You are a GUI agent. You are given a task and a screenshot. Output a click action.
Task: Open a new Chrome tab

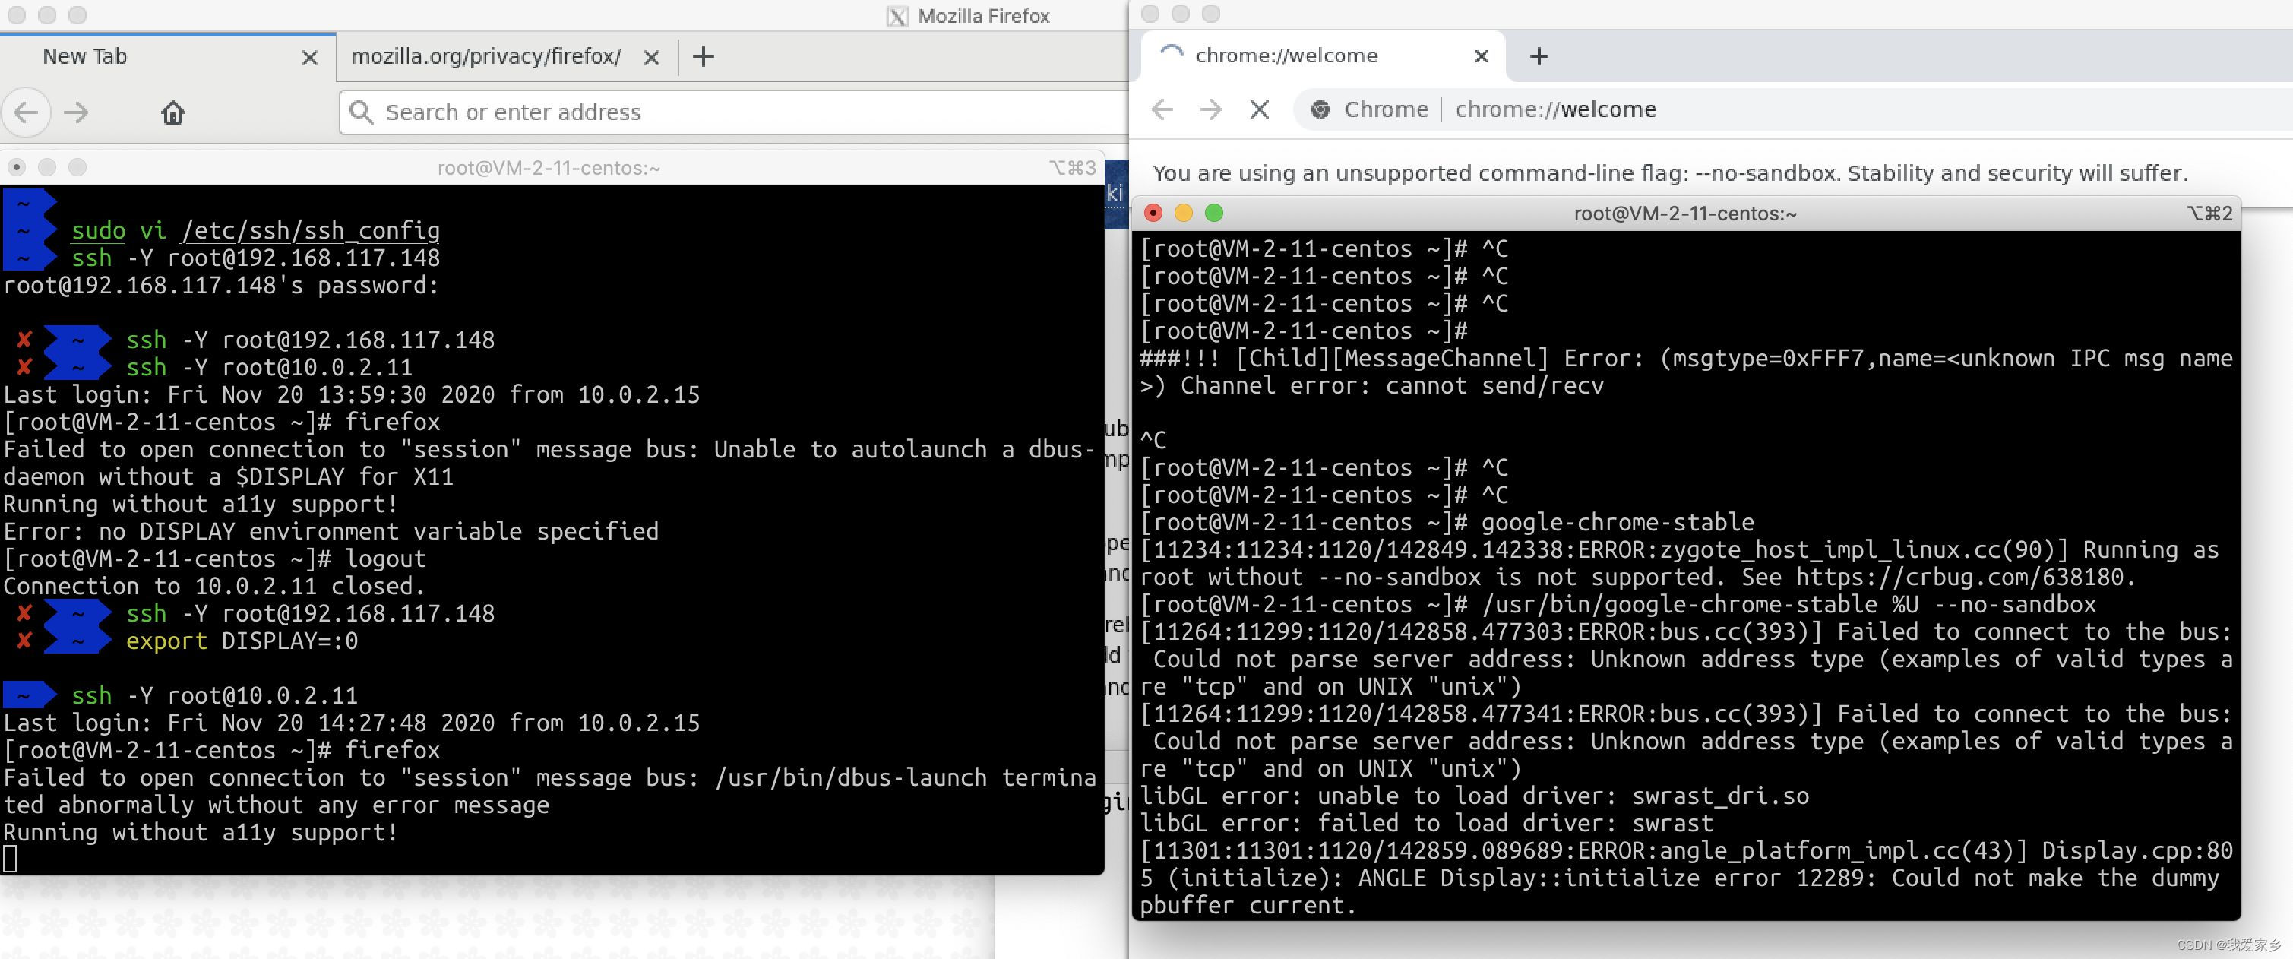[x=1539, y=56]
